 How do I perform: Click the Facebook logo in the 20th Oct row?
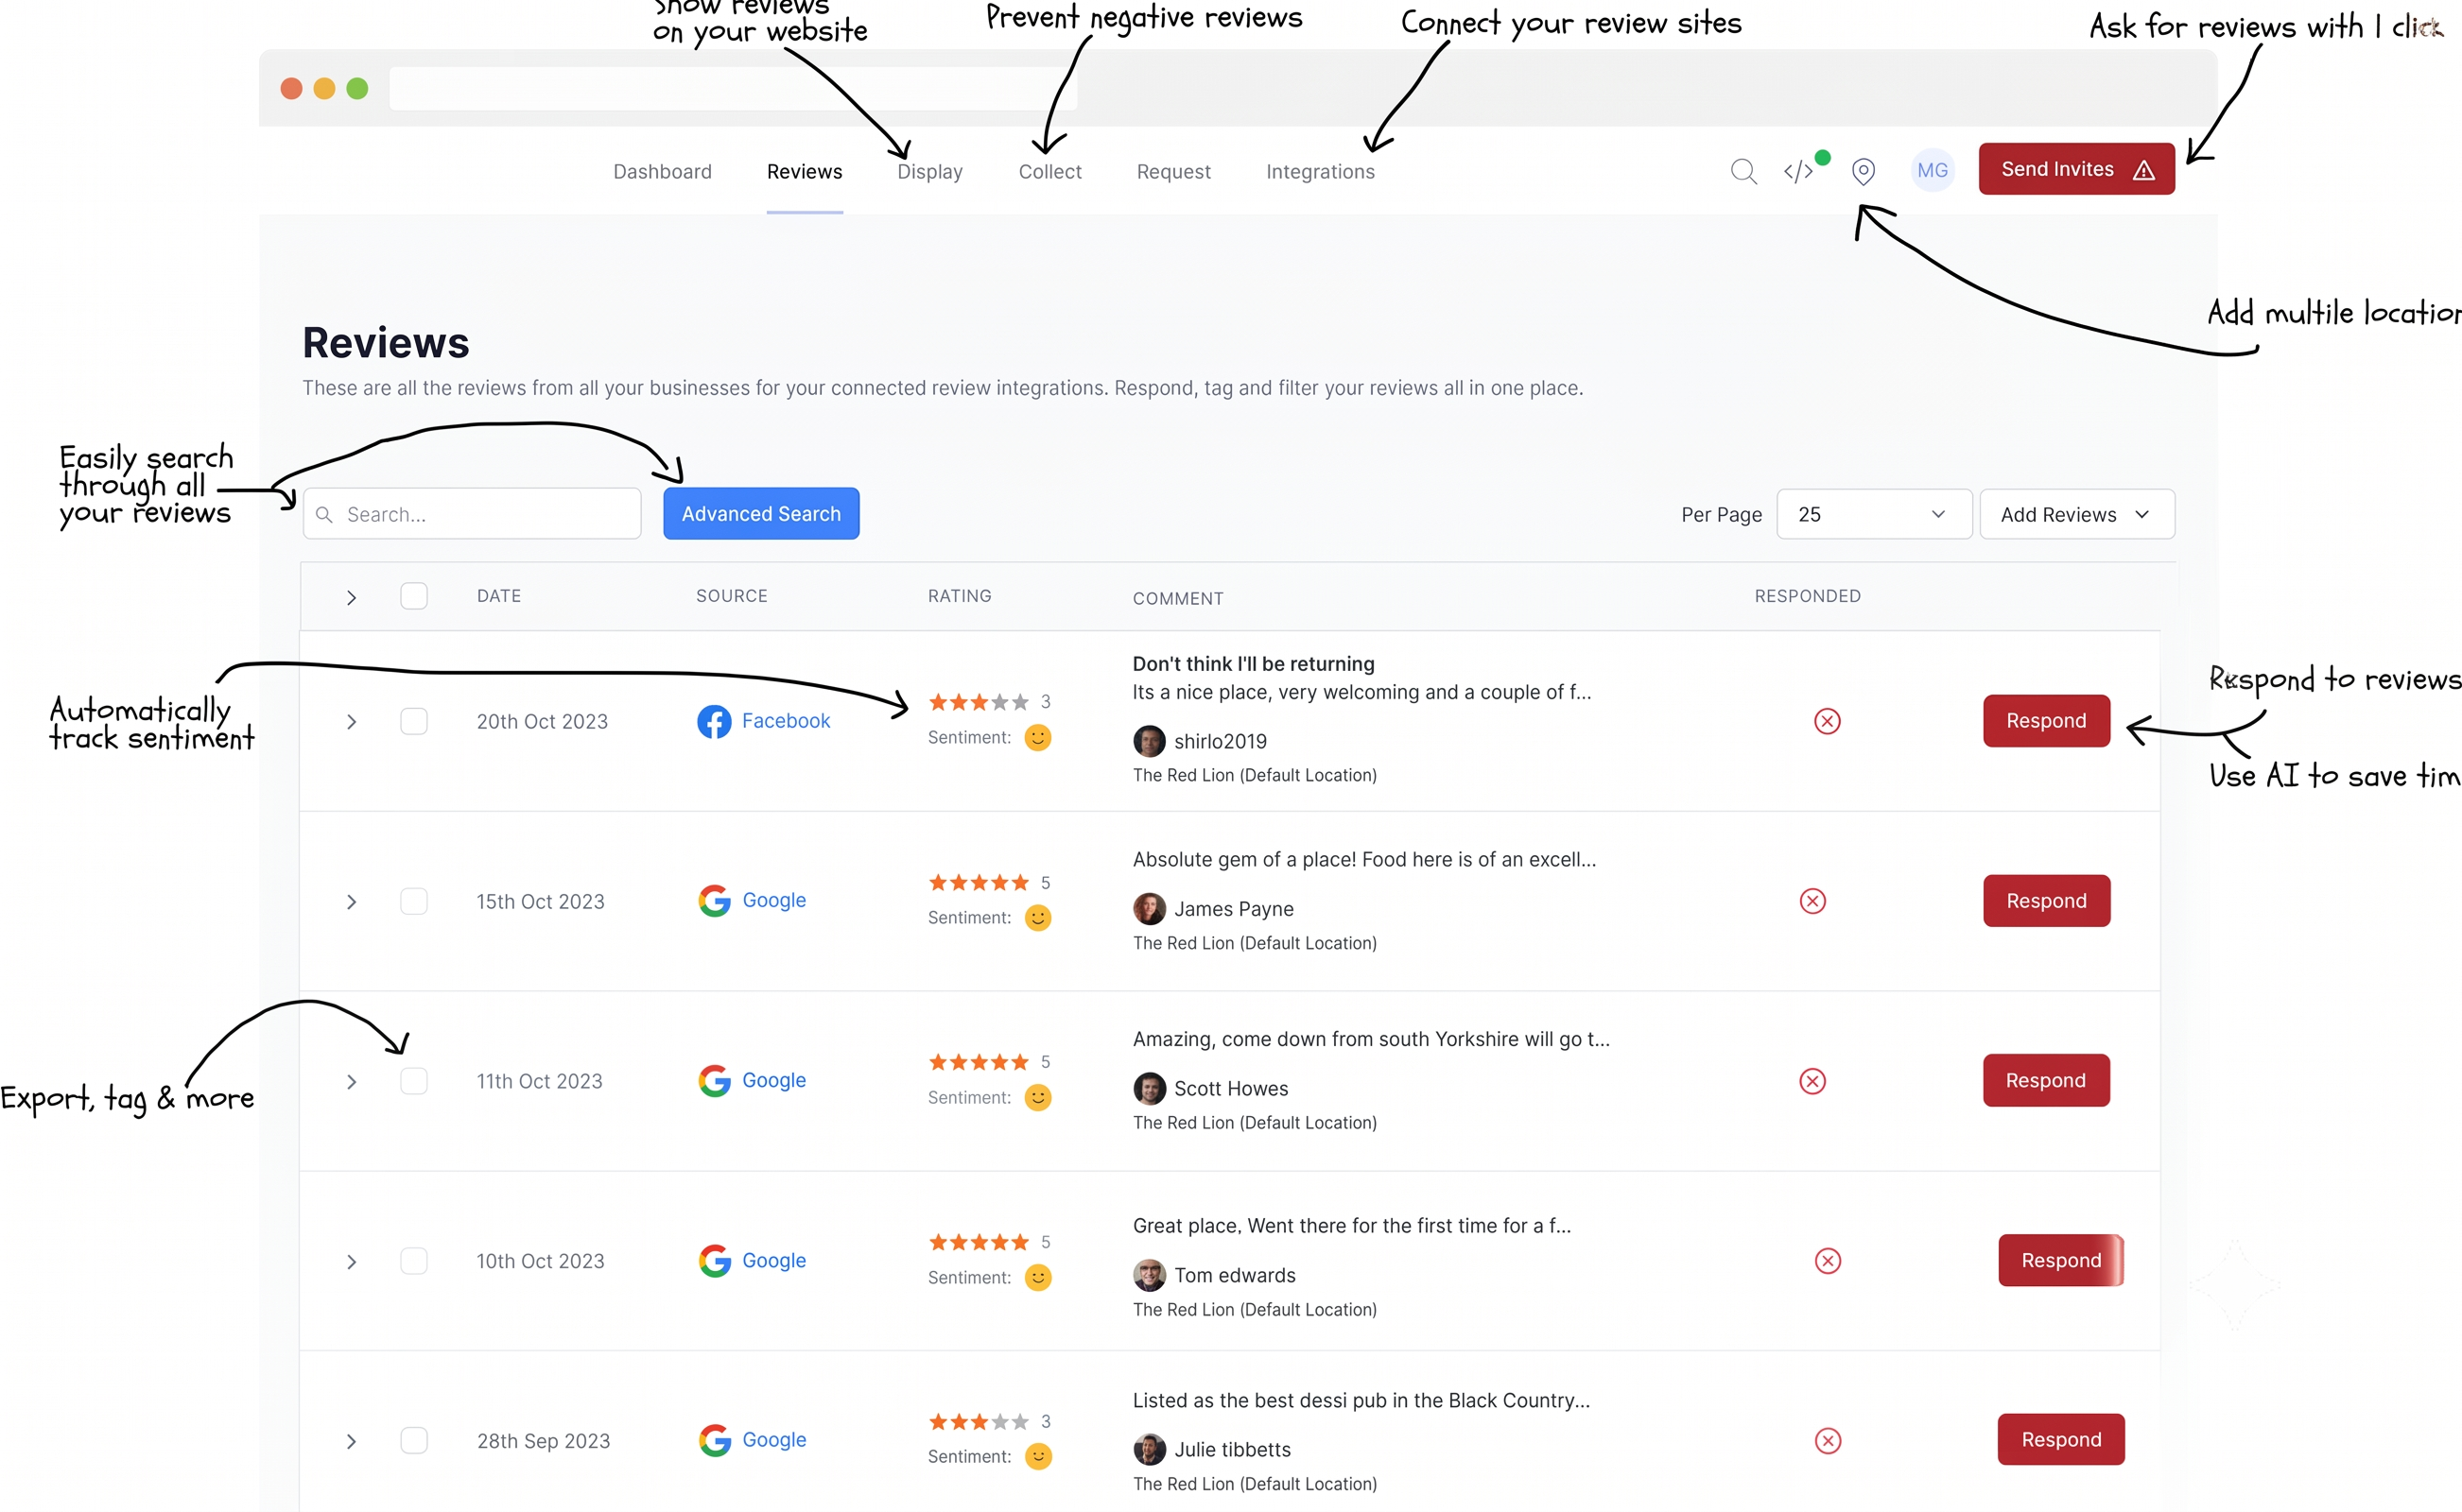(713, 721)
